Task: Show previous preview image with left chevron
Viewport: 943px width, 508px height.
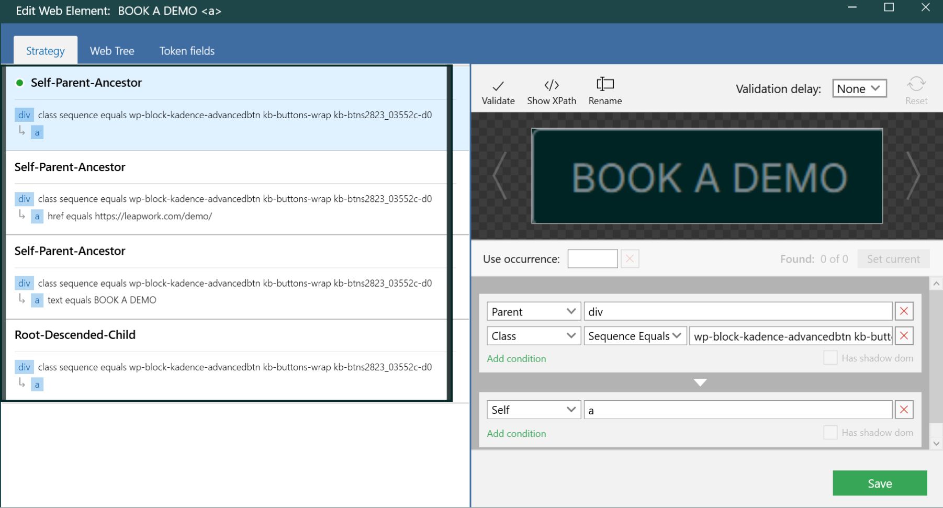Action: 500,176
